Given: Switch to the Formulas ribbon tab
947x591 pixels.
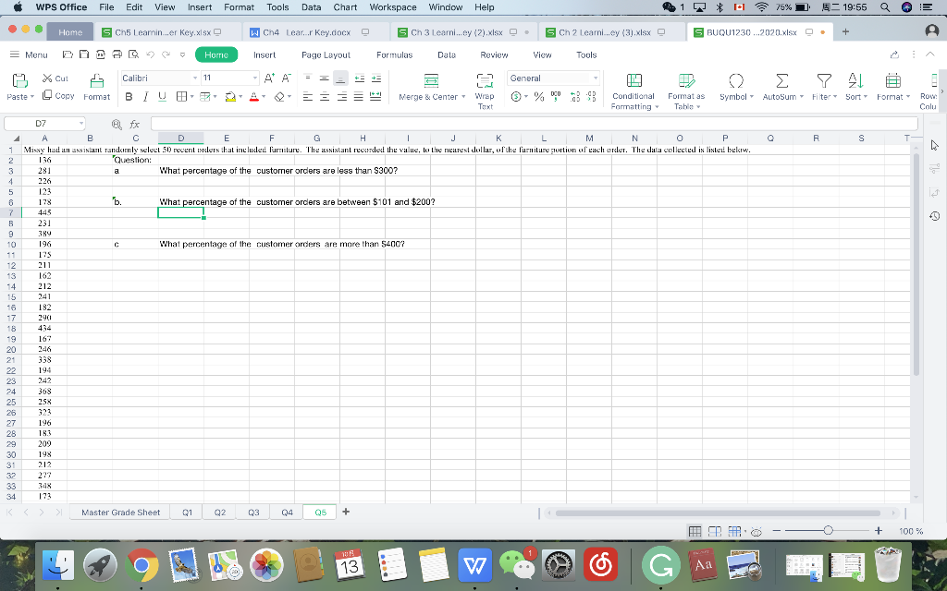Looking at the screenshot, I should point(395,54).
